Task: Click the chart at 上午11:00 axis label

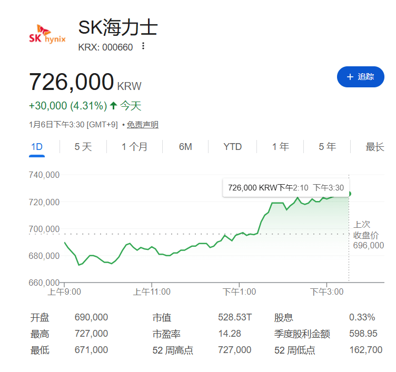Action: [x=151, y=291]
